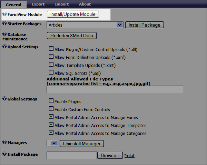
Task: Show help for Upload Settings
Action: tap(4, 46)
